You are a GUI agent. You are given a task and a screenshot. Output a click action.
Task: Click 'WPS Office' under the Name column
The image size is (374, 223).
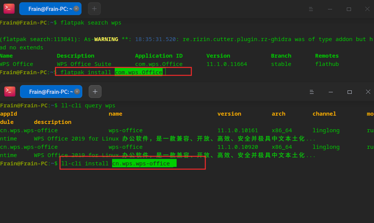tap(17, 64)
